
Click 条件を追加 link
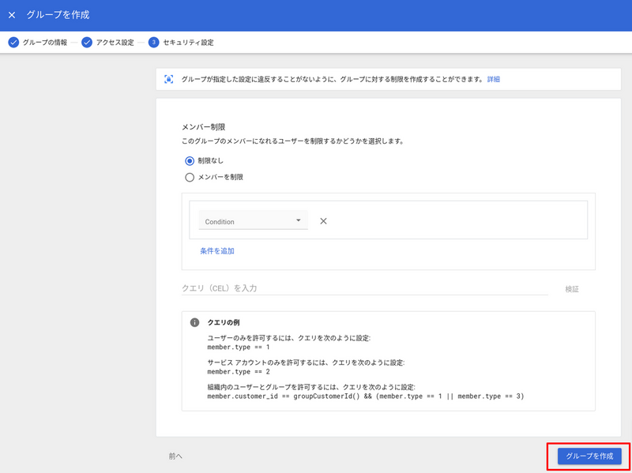[x=217, y=251]
